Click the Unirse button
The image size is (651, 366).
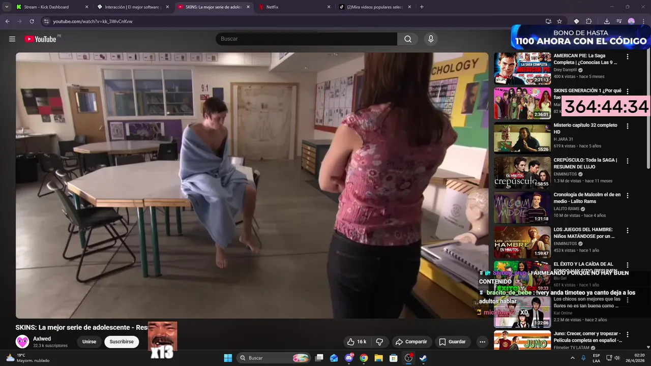coord(89,342)
